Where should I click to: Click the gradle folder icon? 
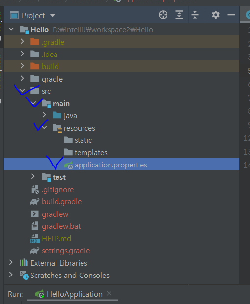[x=35, y=78]
